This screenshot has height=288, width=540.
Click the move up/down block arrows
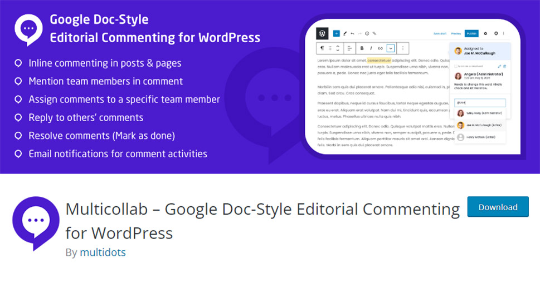coord(338,48)
